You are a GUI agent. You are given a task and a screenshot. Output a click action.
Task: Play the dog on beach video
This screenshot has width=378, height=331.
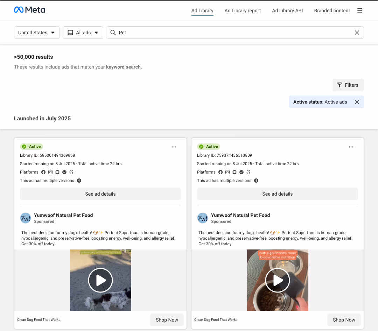[100, 280]
